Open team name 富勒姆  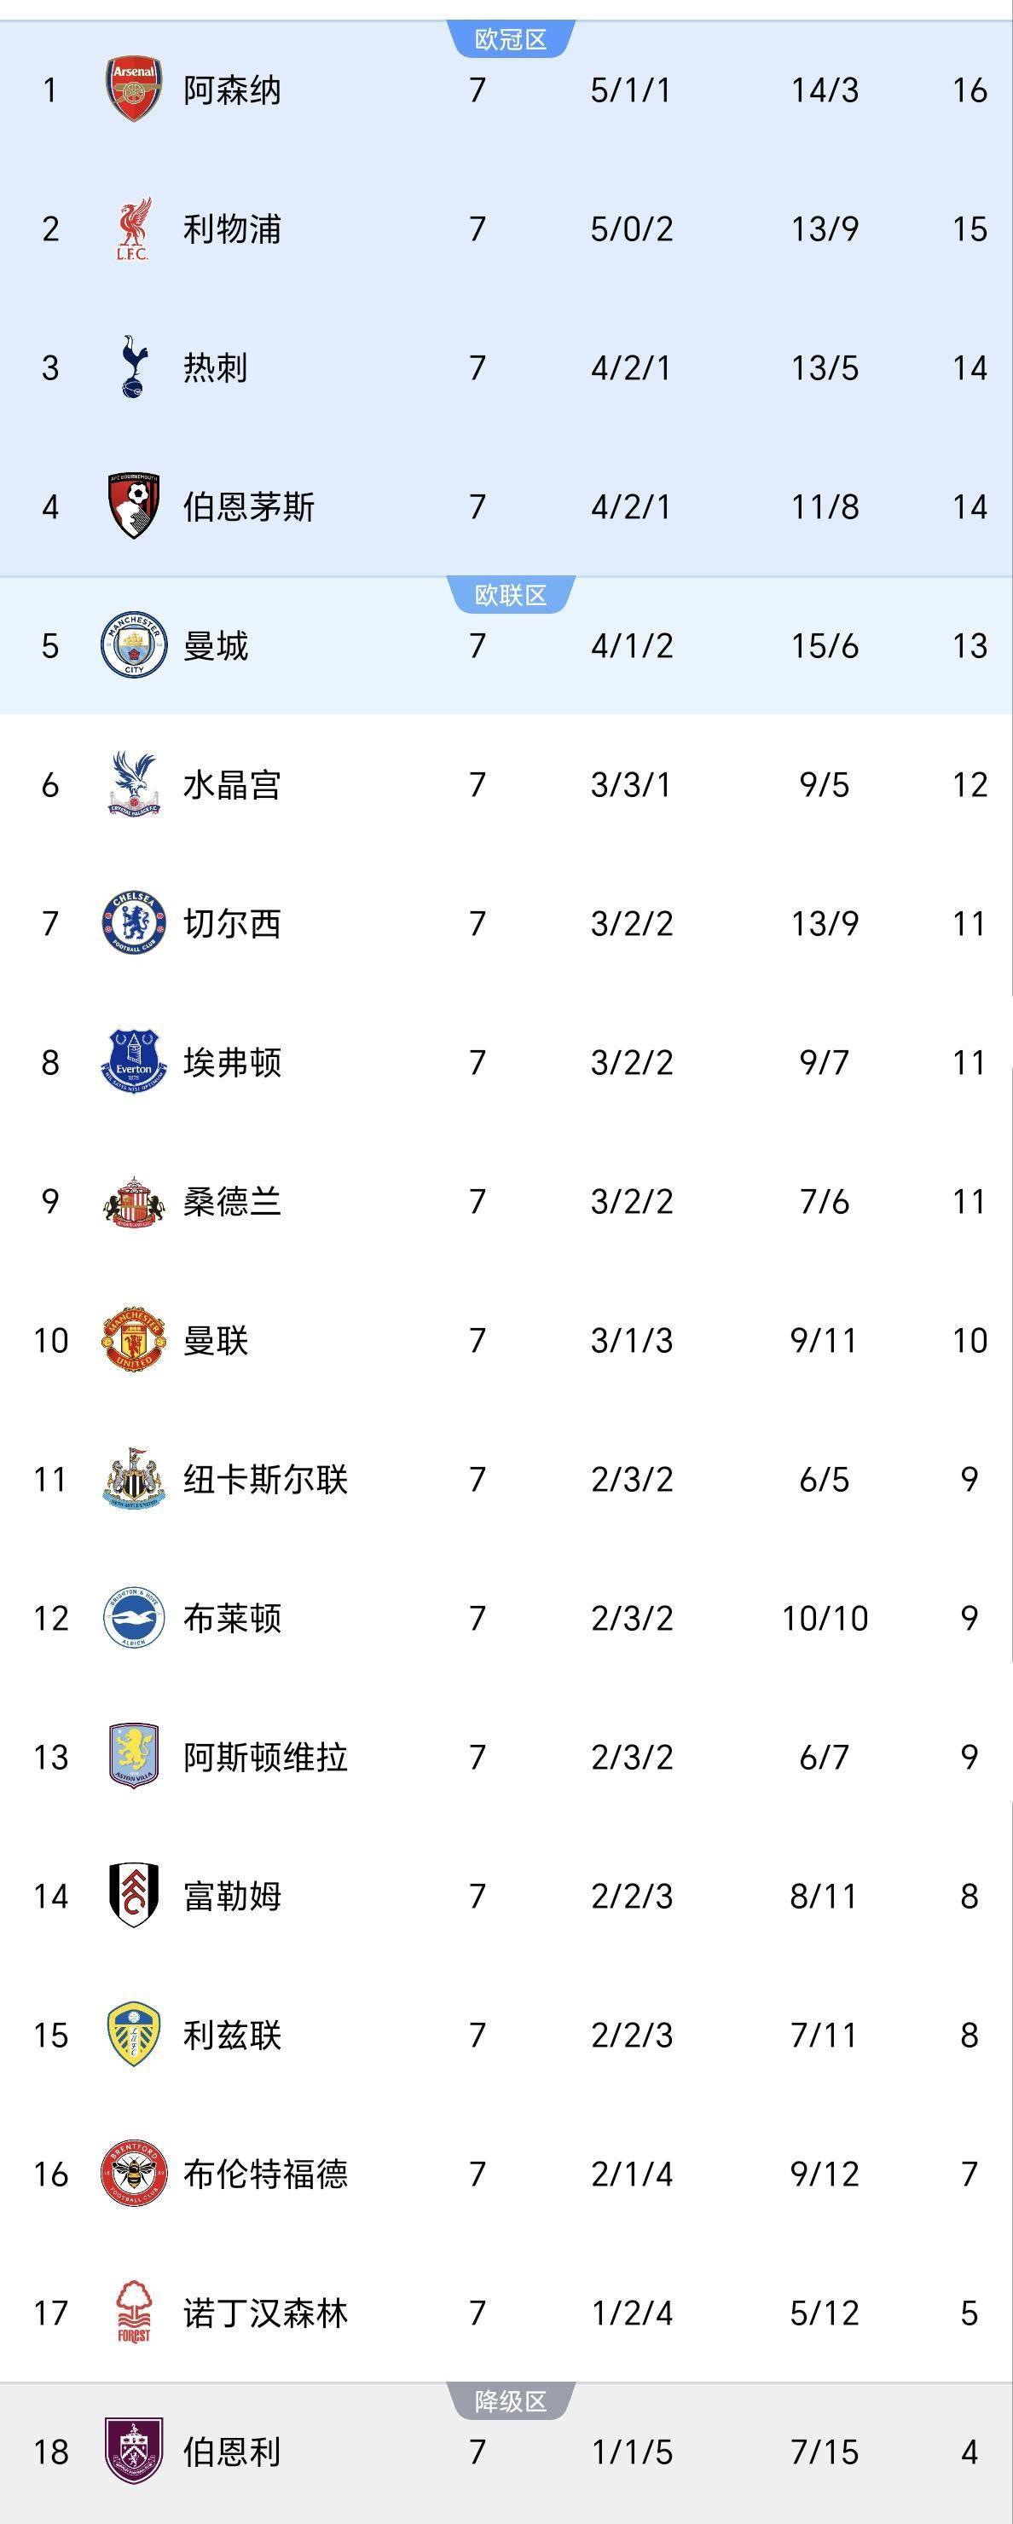tap(232, 1896)
